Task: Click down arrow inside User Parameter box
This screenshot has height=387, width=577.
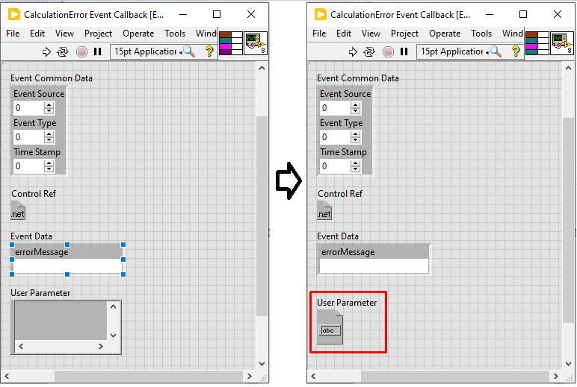Action: (x=114, y=336)
